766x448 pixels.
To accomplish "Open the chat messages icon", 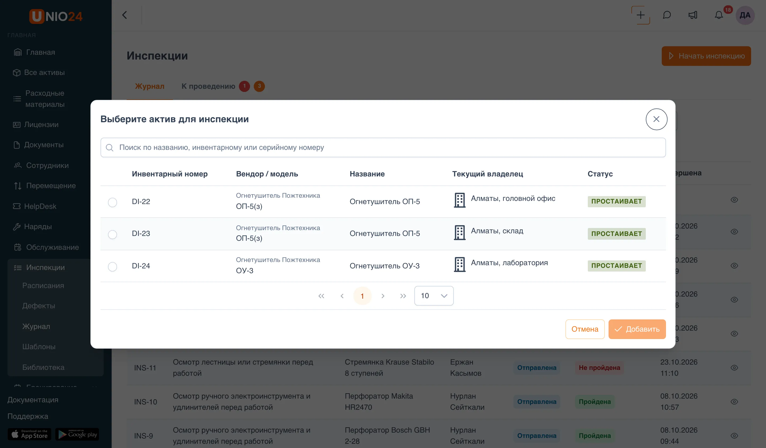I will point(667,15).
